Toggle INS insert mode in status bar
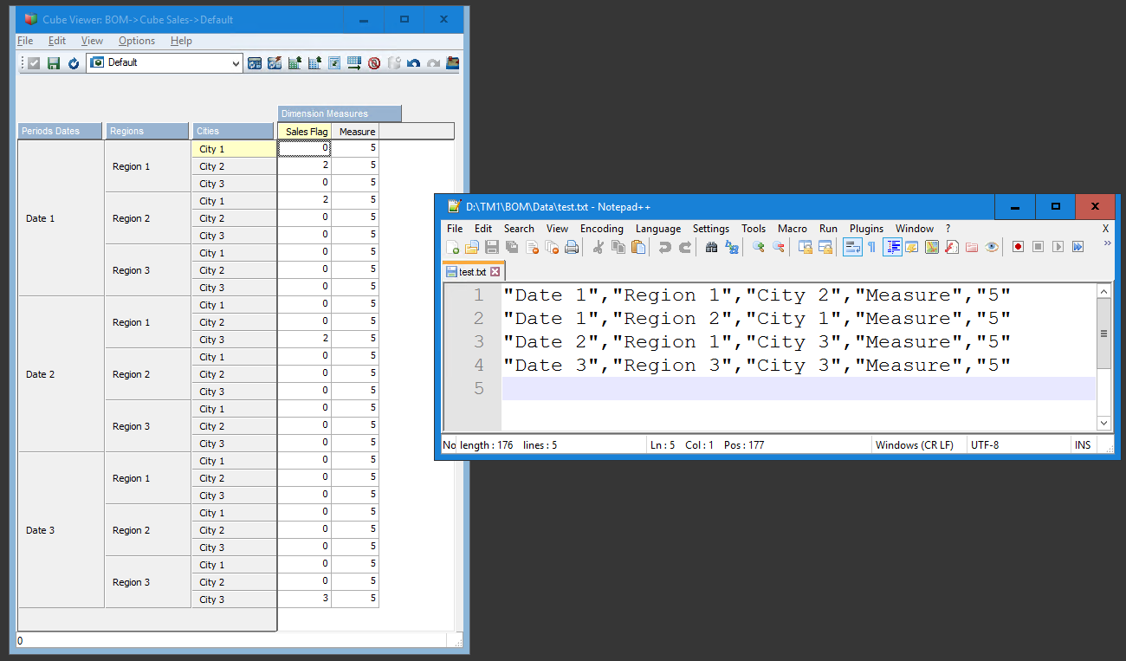 coord(1083,445)
